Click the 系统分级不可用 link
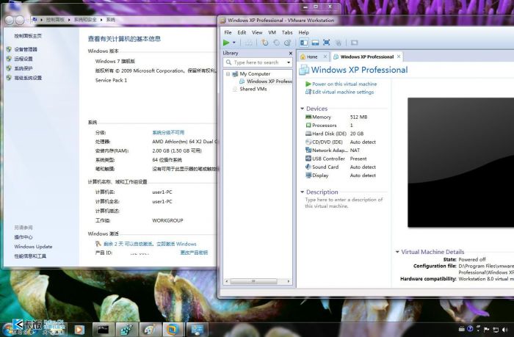The image size is (514, 337). (x=168, y=132)
